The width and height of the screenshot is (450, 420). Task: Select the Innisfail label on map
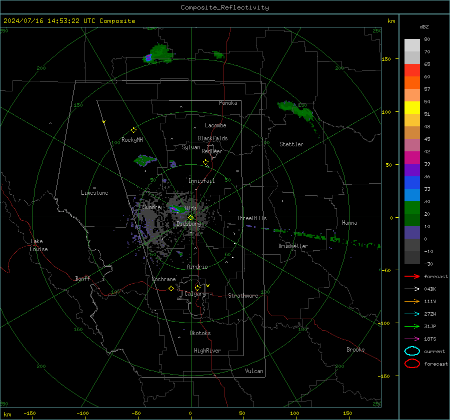[x=201, y=181]
